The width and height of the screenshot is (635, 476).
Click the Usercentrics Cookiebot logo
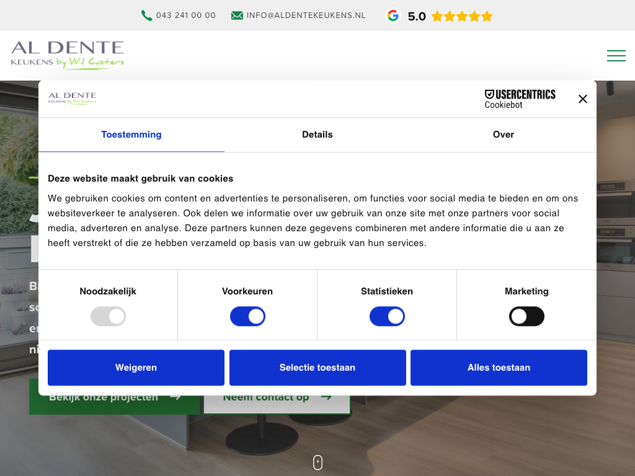click(x=520, y=99)
